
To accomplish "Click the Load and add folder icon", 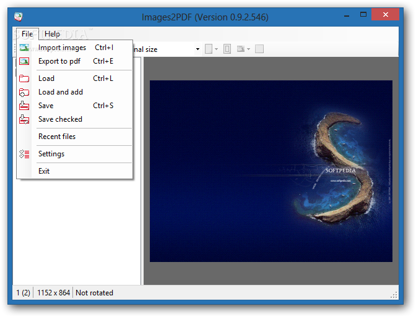I will pos(24,93).
